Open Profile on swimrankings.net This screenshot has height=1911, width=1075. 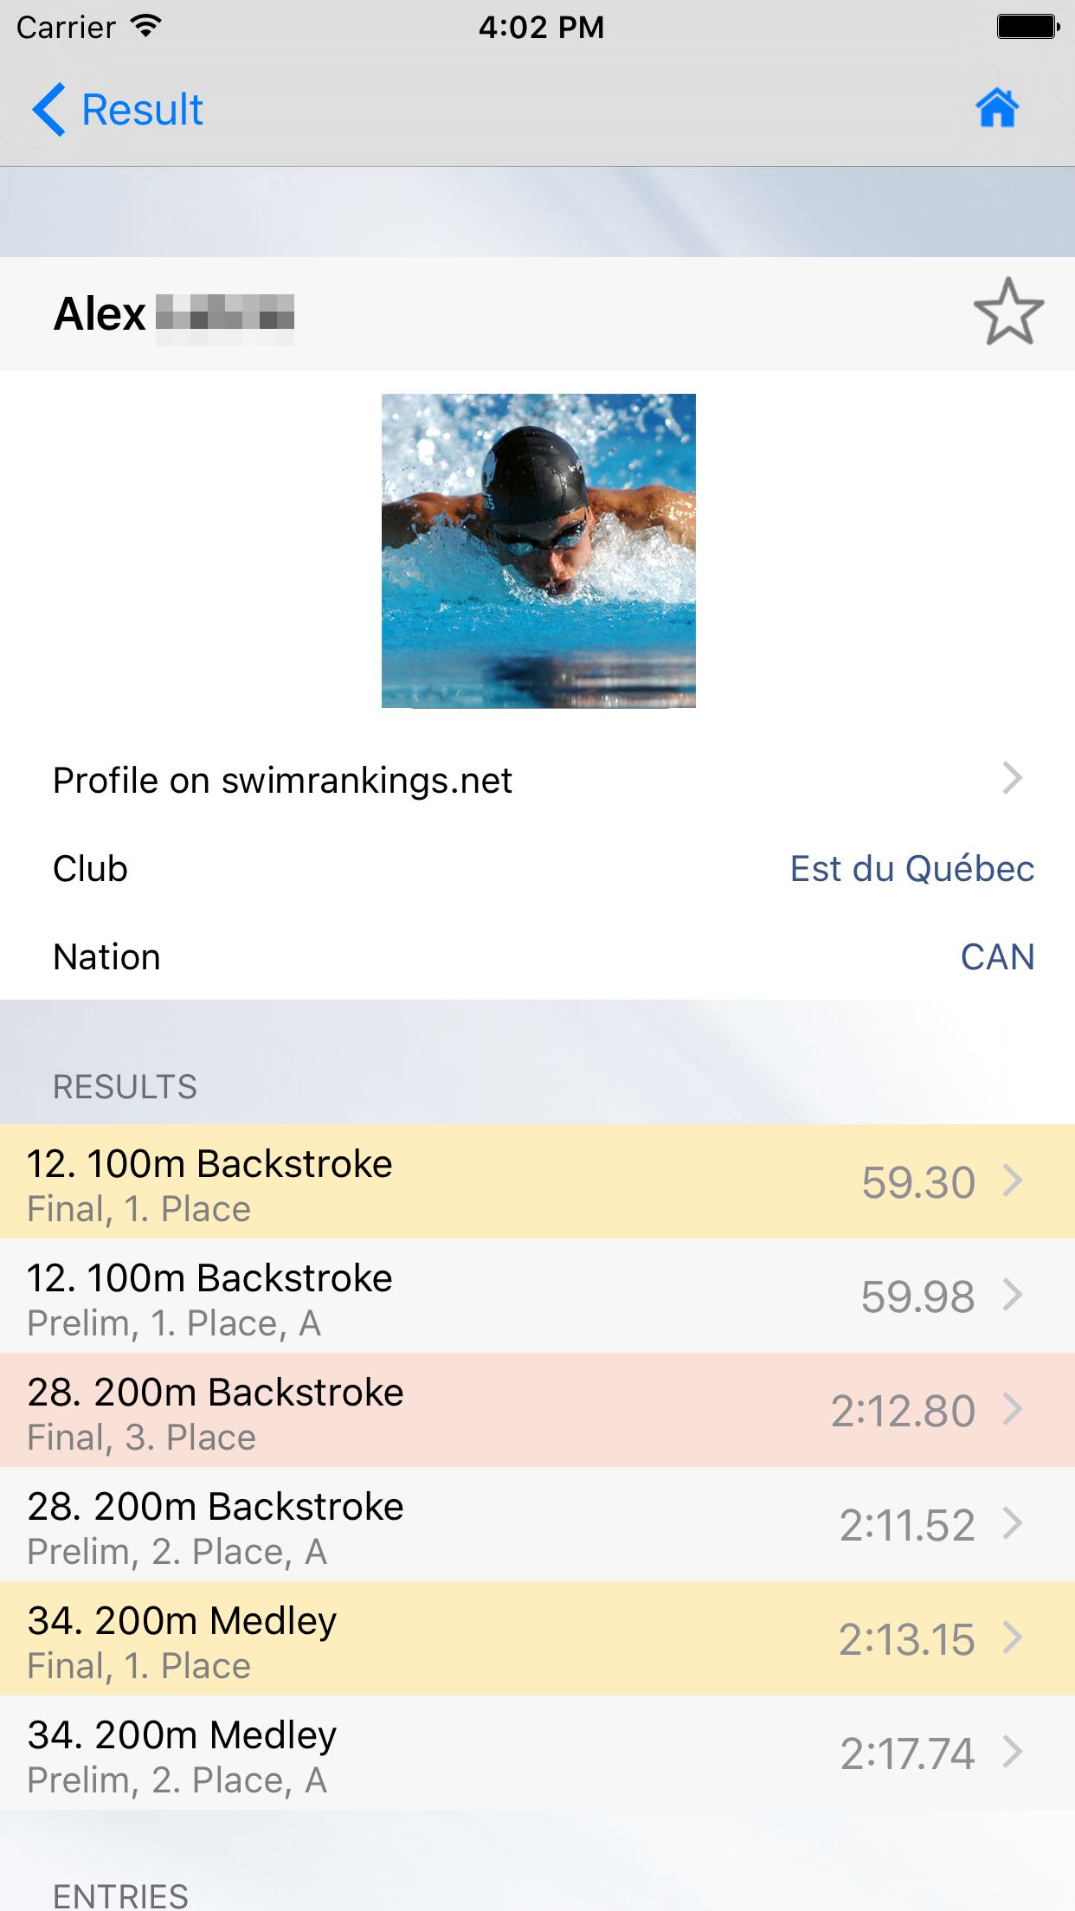tap(283, 781)
